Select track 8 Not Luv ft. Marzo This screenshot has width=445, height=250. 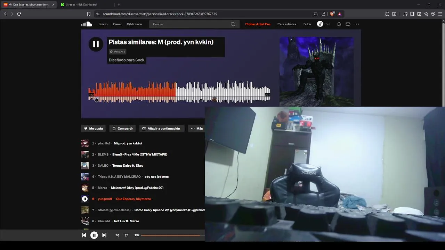(127, 221)
